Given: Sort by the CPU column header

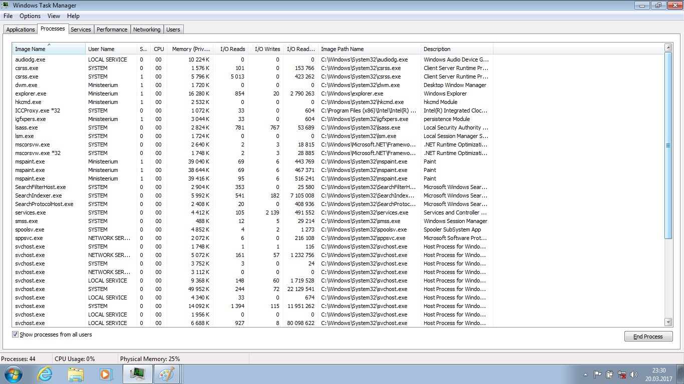Looking at the screenshot, I should click(159, 49).
